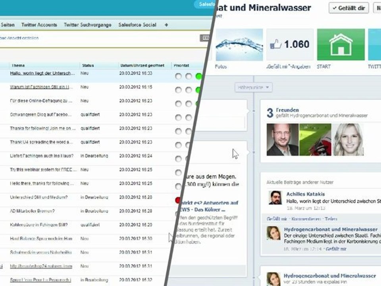This screenshot has width=381, height=286.
Task: Open case 'Unterschied Still und Medium?'
Action: [x=39, y=197]
